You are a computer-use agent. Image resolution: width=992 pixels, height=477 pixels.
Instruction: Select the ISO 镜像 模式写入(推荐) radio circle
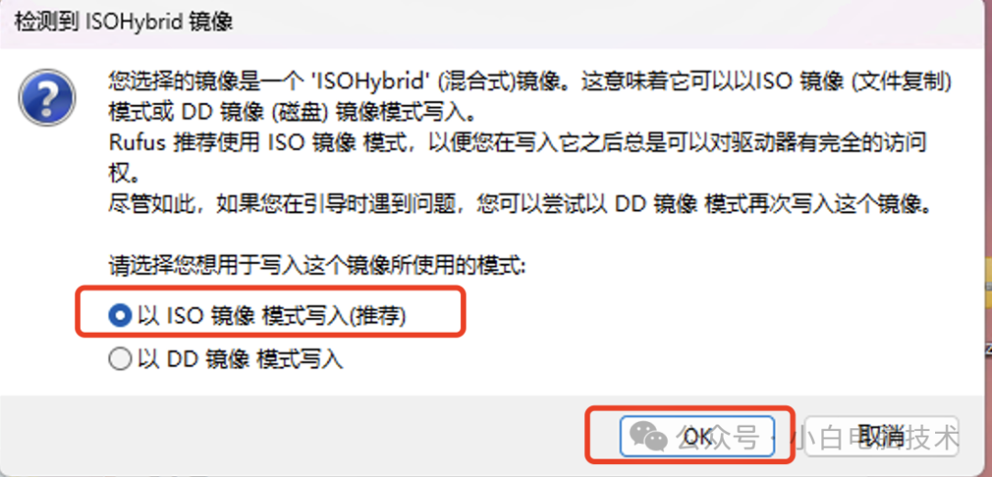pos(118,315)
